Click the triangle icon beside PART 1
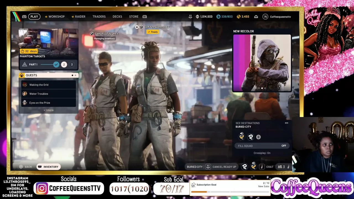 coord(25,64)
